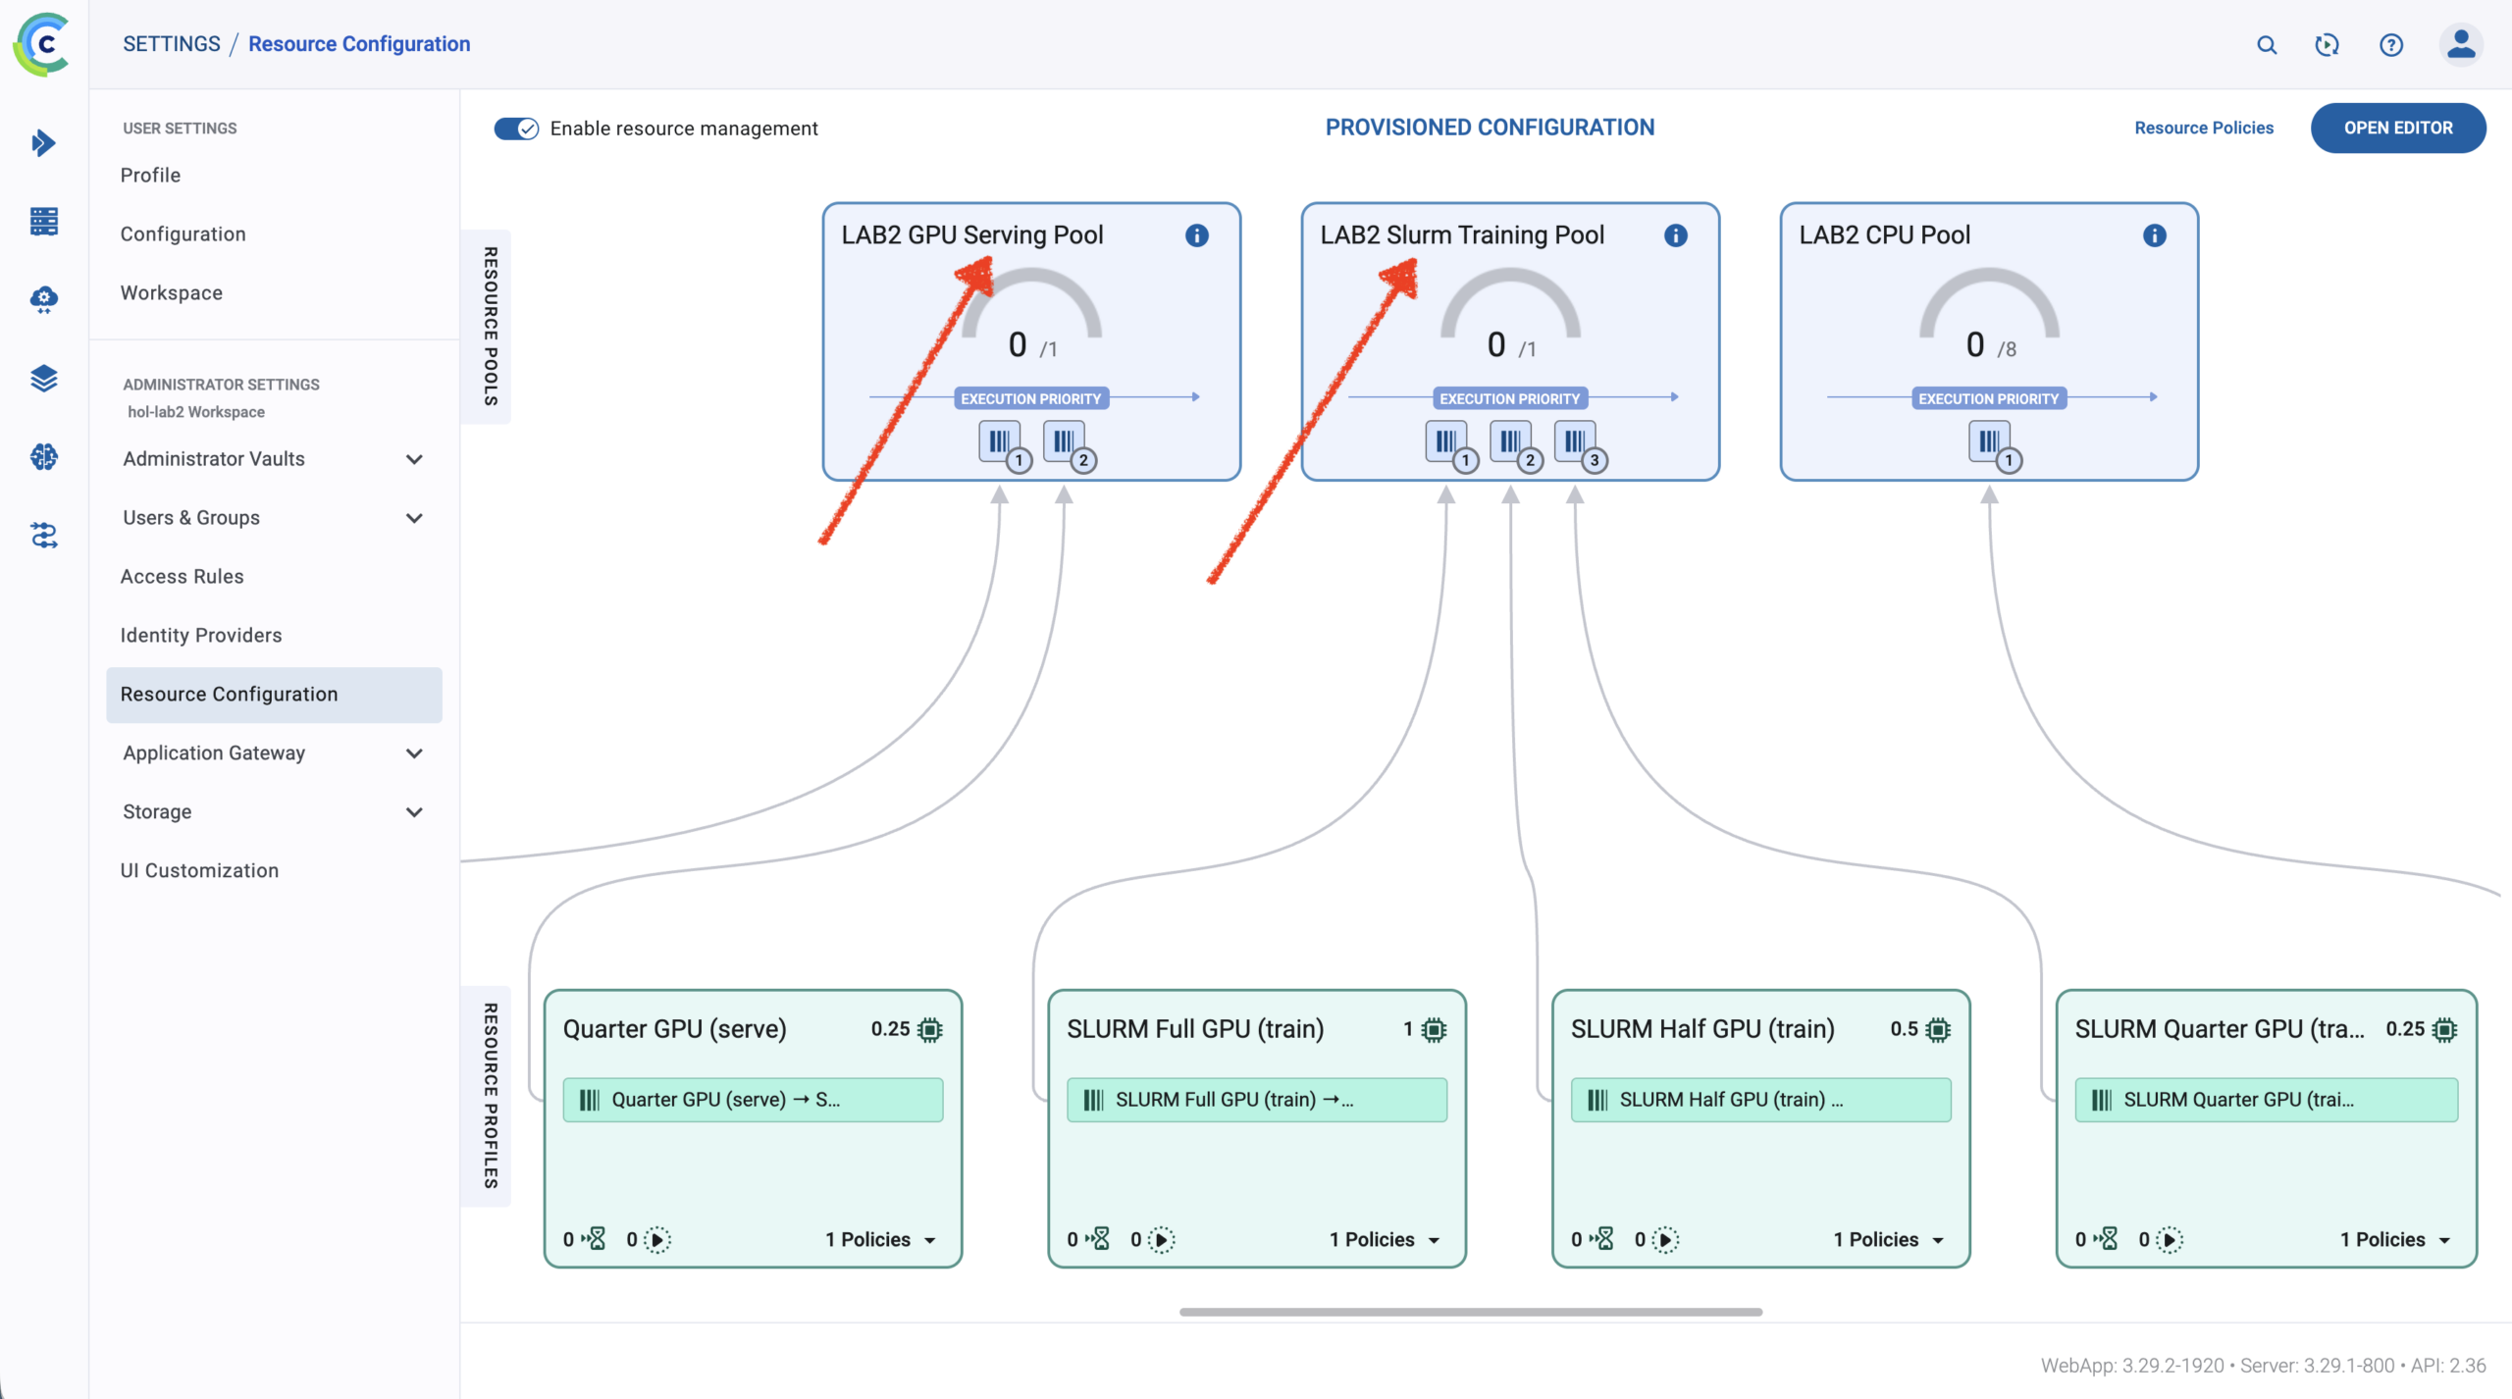
Task: Show info for LAB2 Slurm Training Pool
Action: [1676, 235]
